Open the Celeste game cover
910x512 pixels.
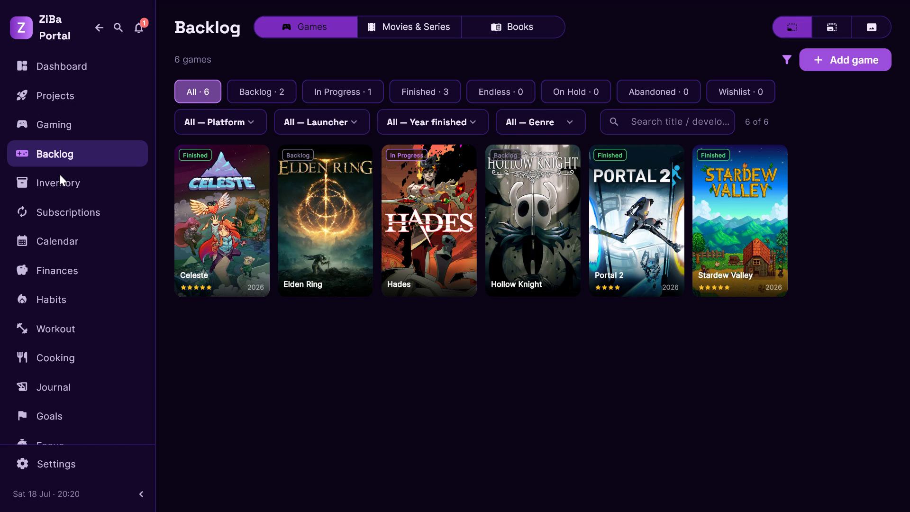[x=222, y=220]
